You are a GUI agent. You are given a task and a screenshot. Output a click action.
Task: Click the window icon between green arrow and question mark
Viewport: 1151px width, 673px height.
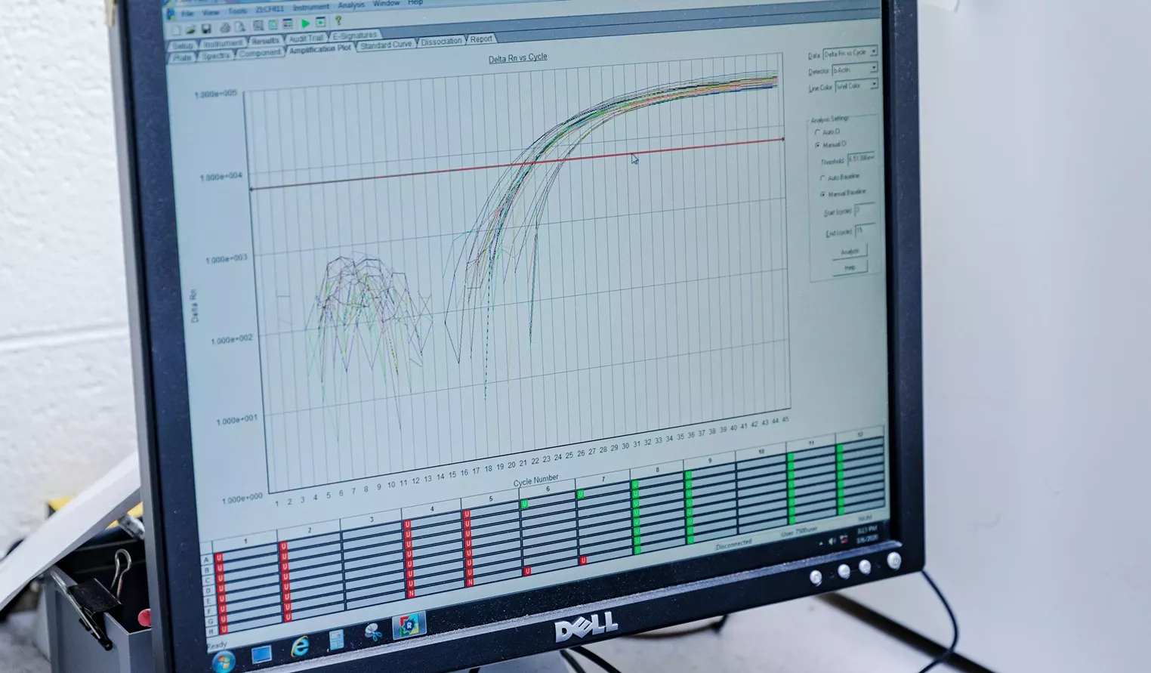coord(321,22)
